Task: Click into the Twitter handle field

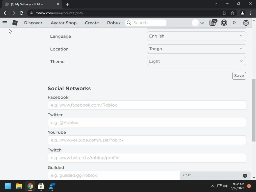Action: coord(147,122)
